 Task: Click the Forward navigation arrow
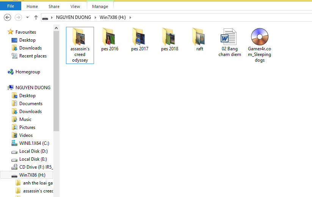coord(18,17)
